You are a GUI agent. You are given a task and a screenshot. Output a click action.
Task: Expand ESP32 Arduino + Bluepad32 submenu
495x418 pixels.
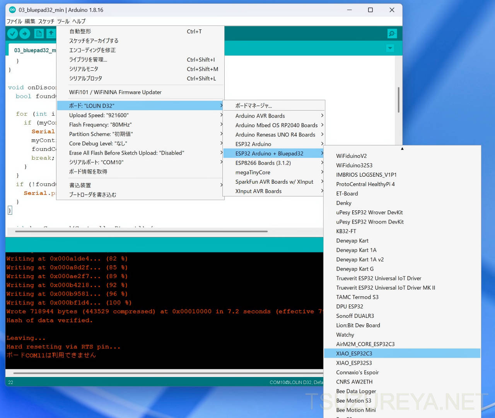coord(274,154)
